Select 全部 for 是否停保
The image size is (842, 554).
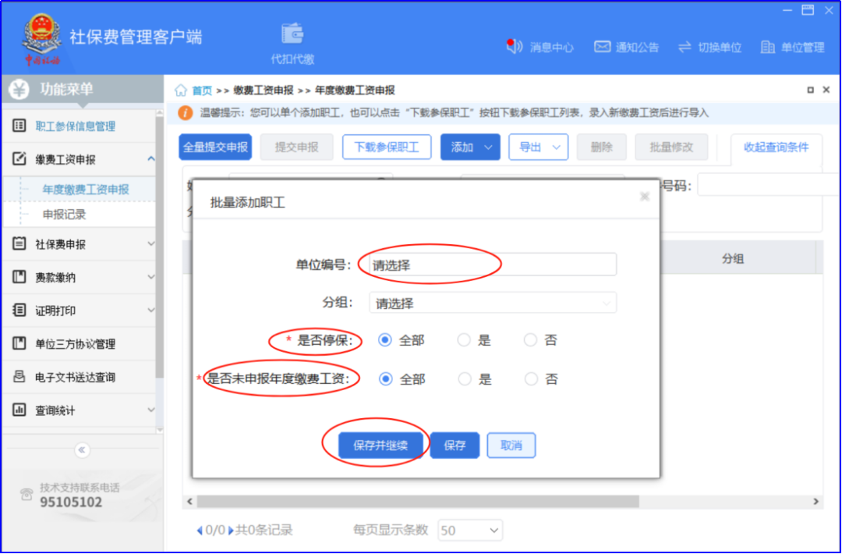point(384,340)
